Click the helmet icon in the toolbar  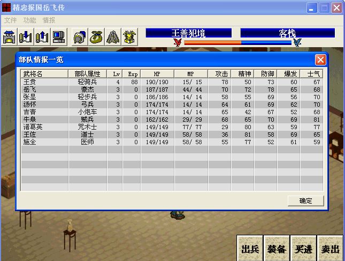tap(80, 37)
